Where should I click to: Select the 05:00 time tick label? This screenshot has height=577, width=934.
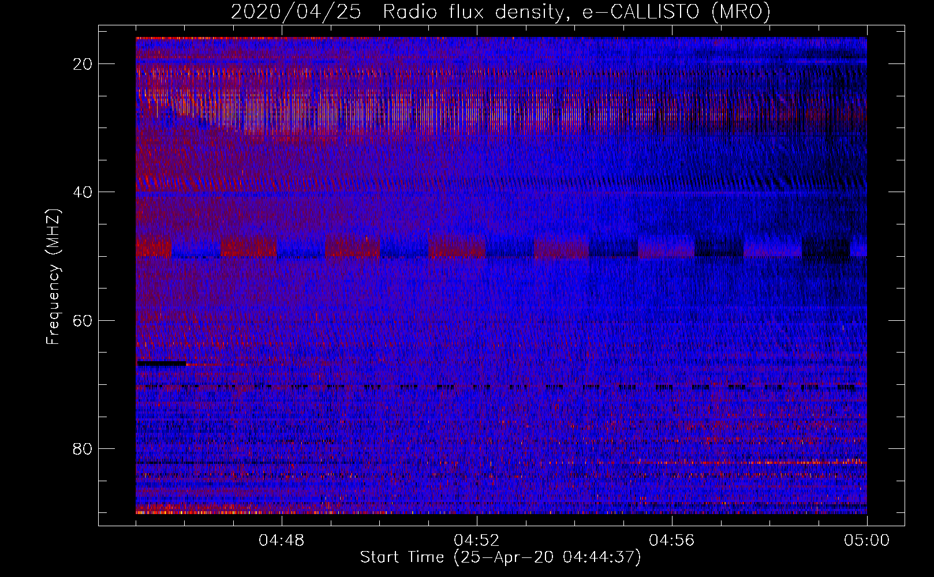coord(866,541)
